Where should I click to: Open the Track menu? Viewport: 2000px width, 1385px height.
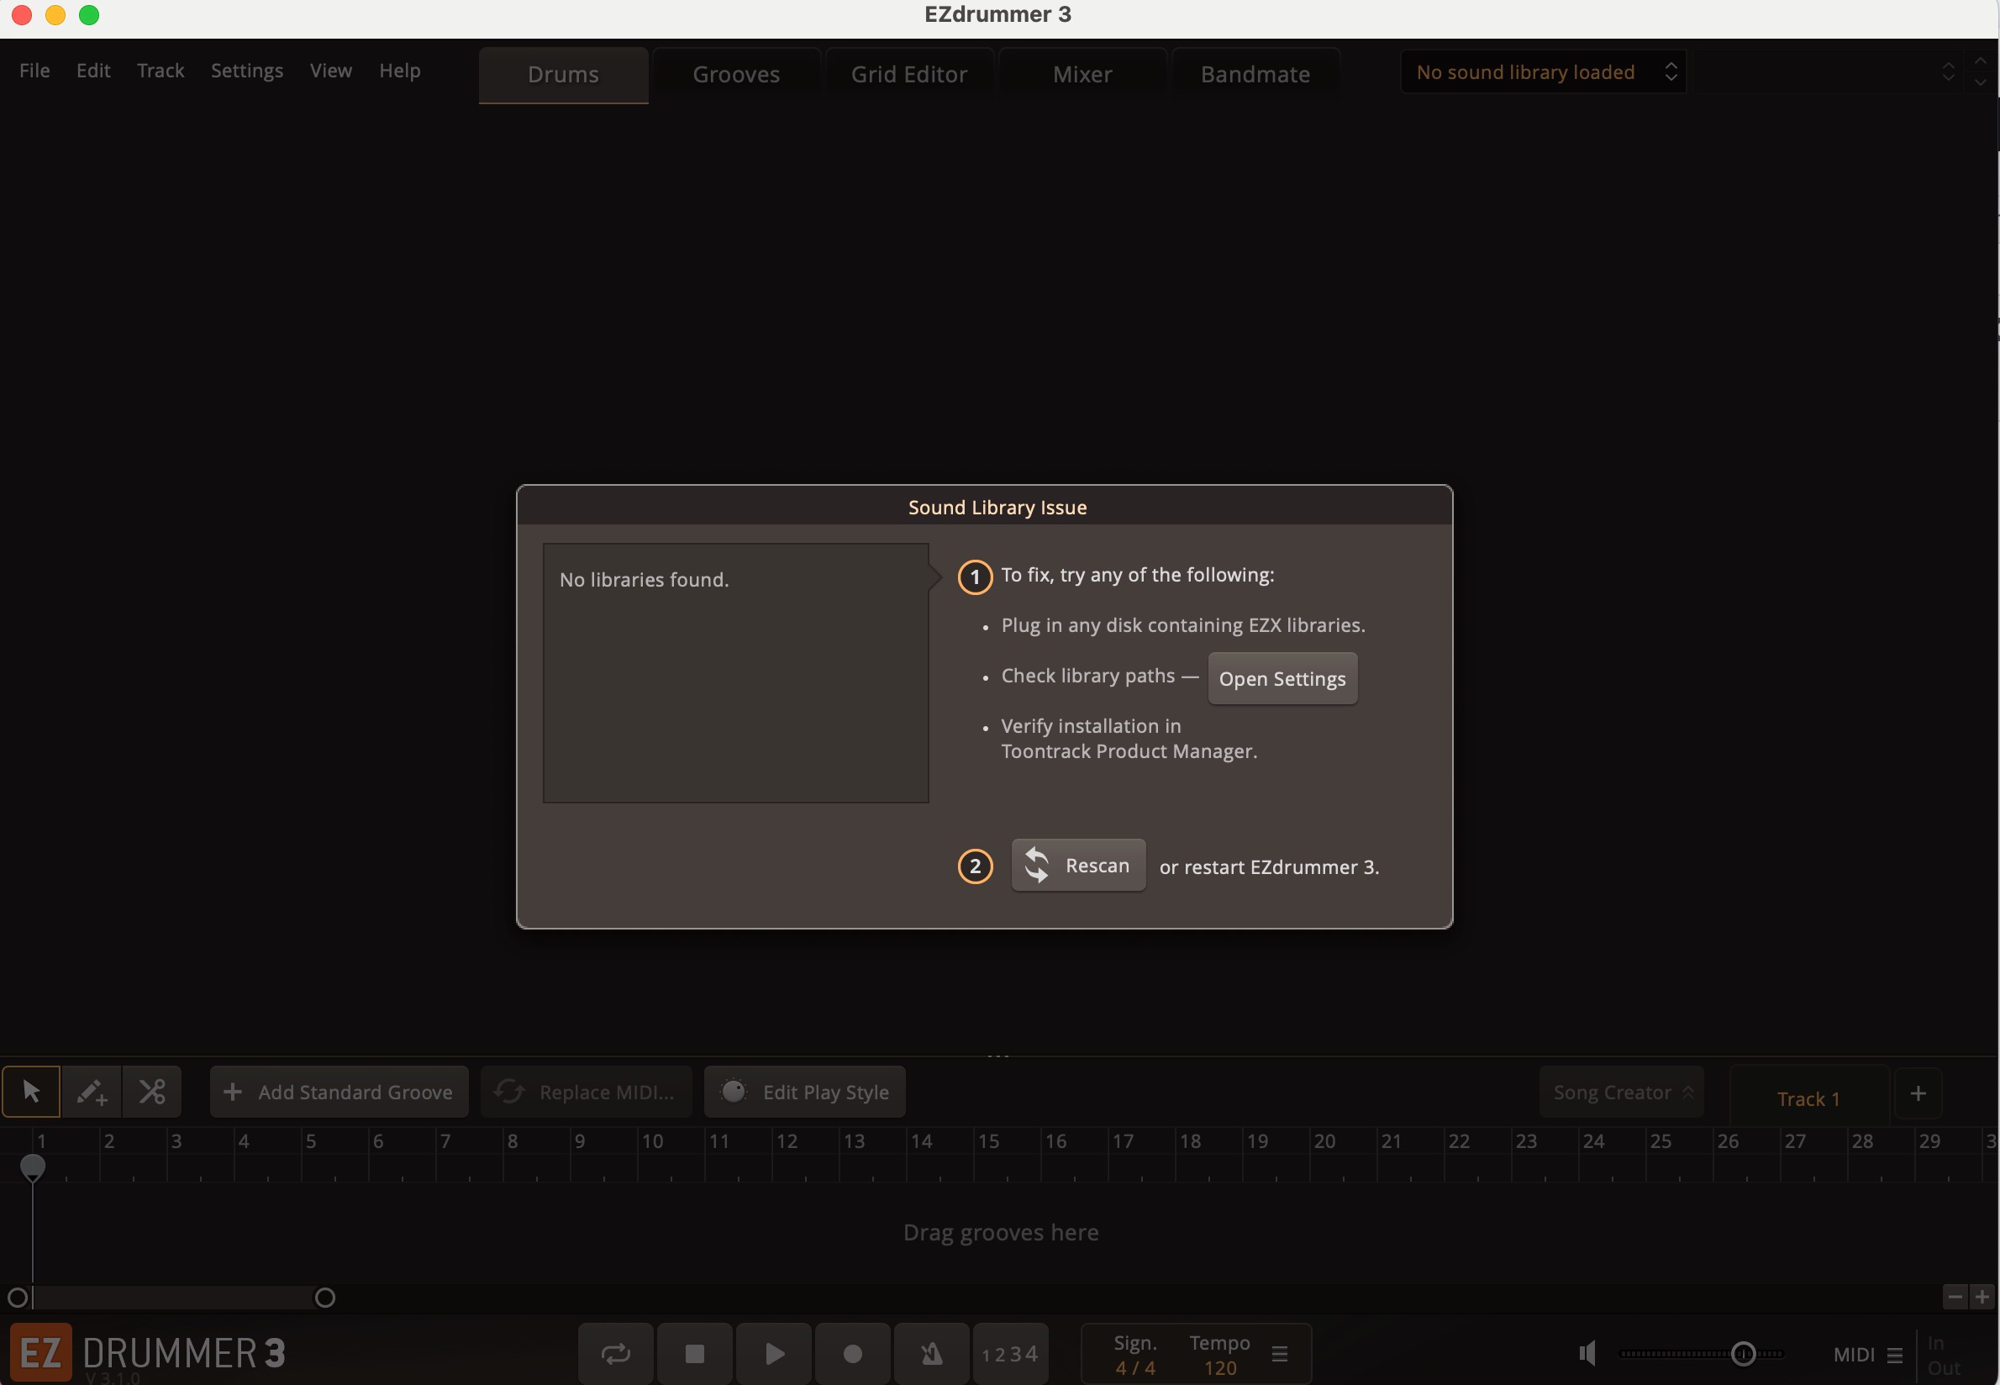click(x=161, y=71)
